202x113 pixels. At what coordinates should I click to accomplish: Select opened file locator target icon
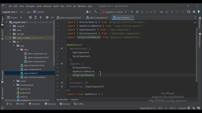30,18
